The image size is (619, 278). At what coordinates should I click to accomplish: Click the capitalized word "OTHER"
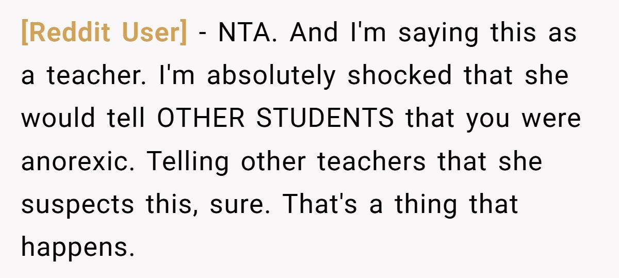(202, 119)
